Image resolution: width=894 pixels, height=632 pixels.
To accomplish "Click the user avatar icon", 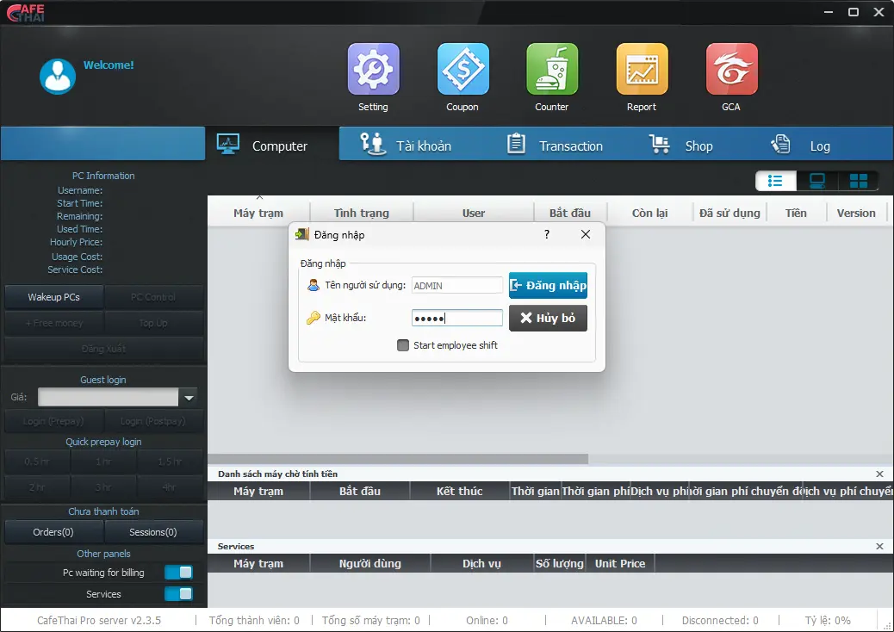I will pyautogui.click(x=58, y=77).
